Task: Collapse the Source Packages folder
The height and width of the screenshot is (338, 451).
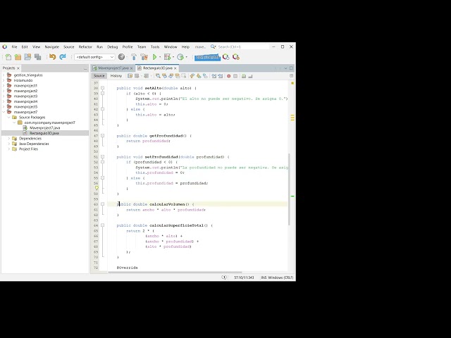Action: 9,118
